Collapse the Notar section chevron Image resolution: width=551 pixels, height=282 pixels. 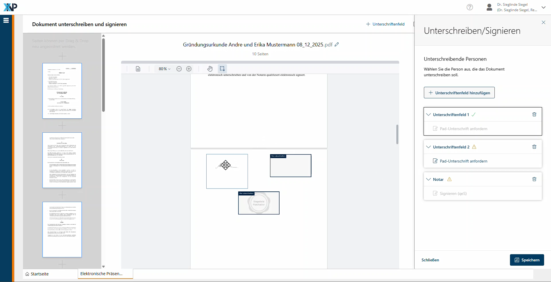(428, 179)
